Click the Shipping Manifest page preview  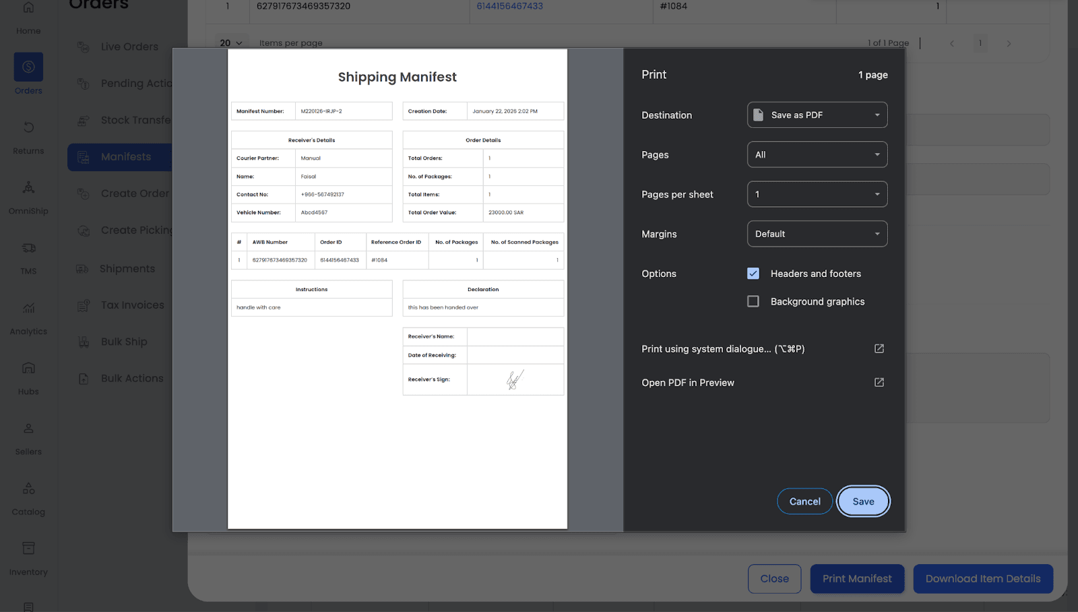tap(398, 288)
